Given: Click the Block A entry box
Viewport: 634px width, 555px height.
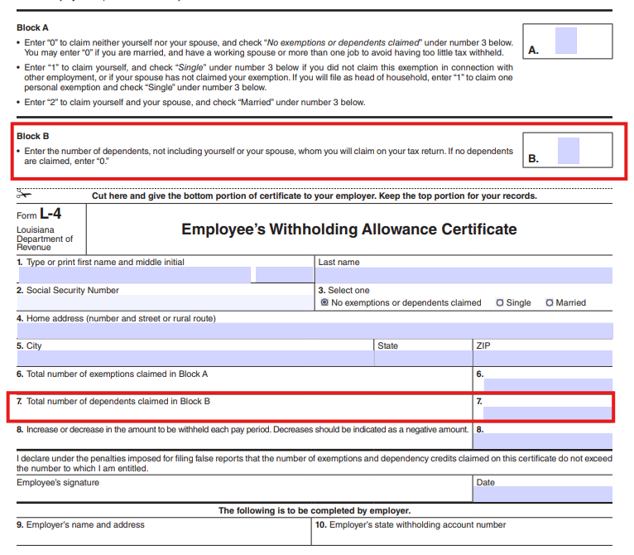Looking at the screenshot, I should [566, 41].
